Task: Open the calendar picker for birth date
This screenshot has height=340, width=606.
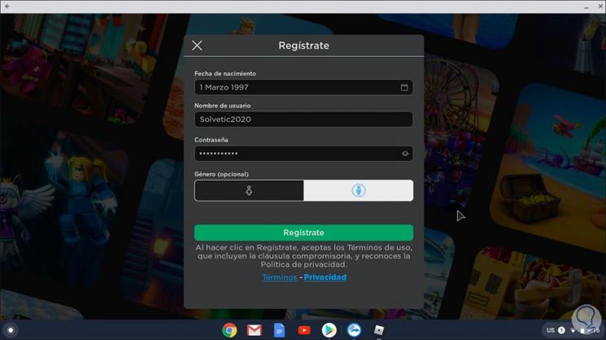Action: (x=404, y=87)
